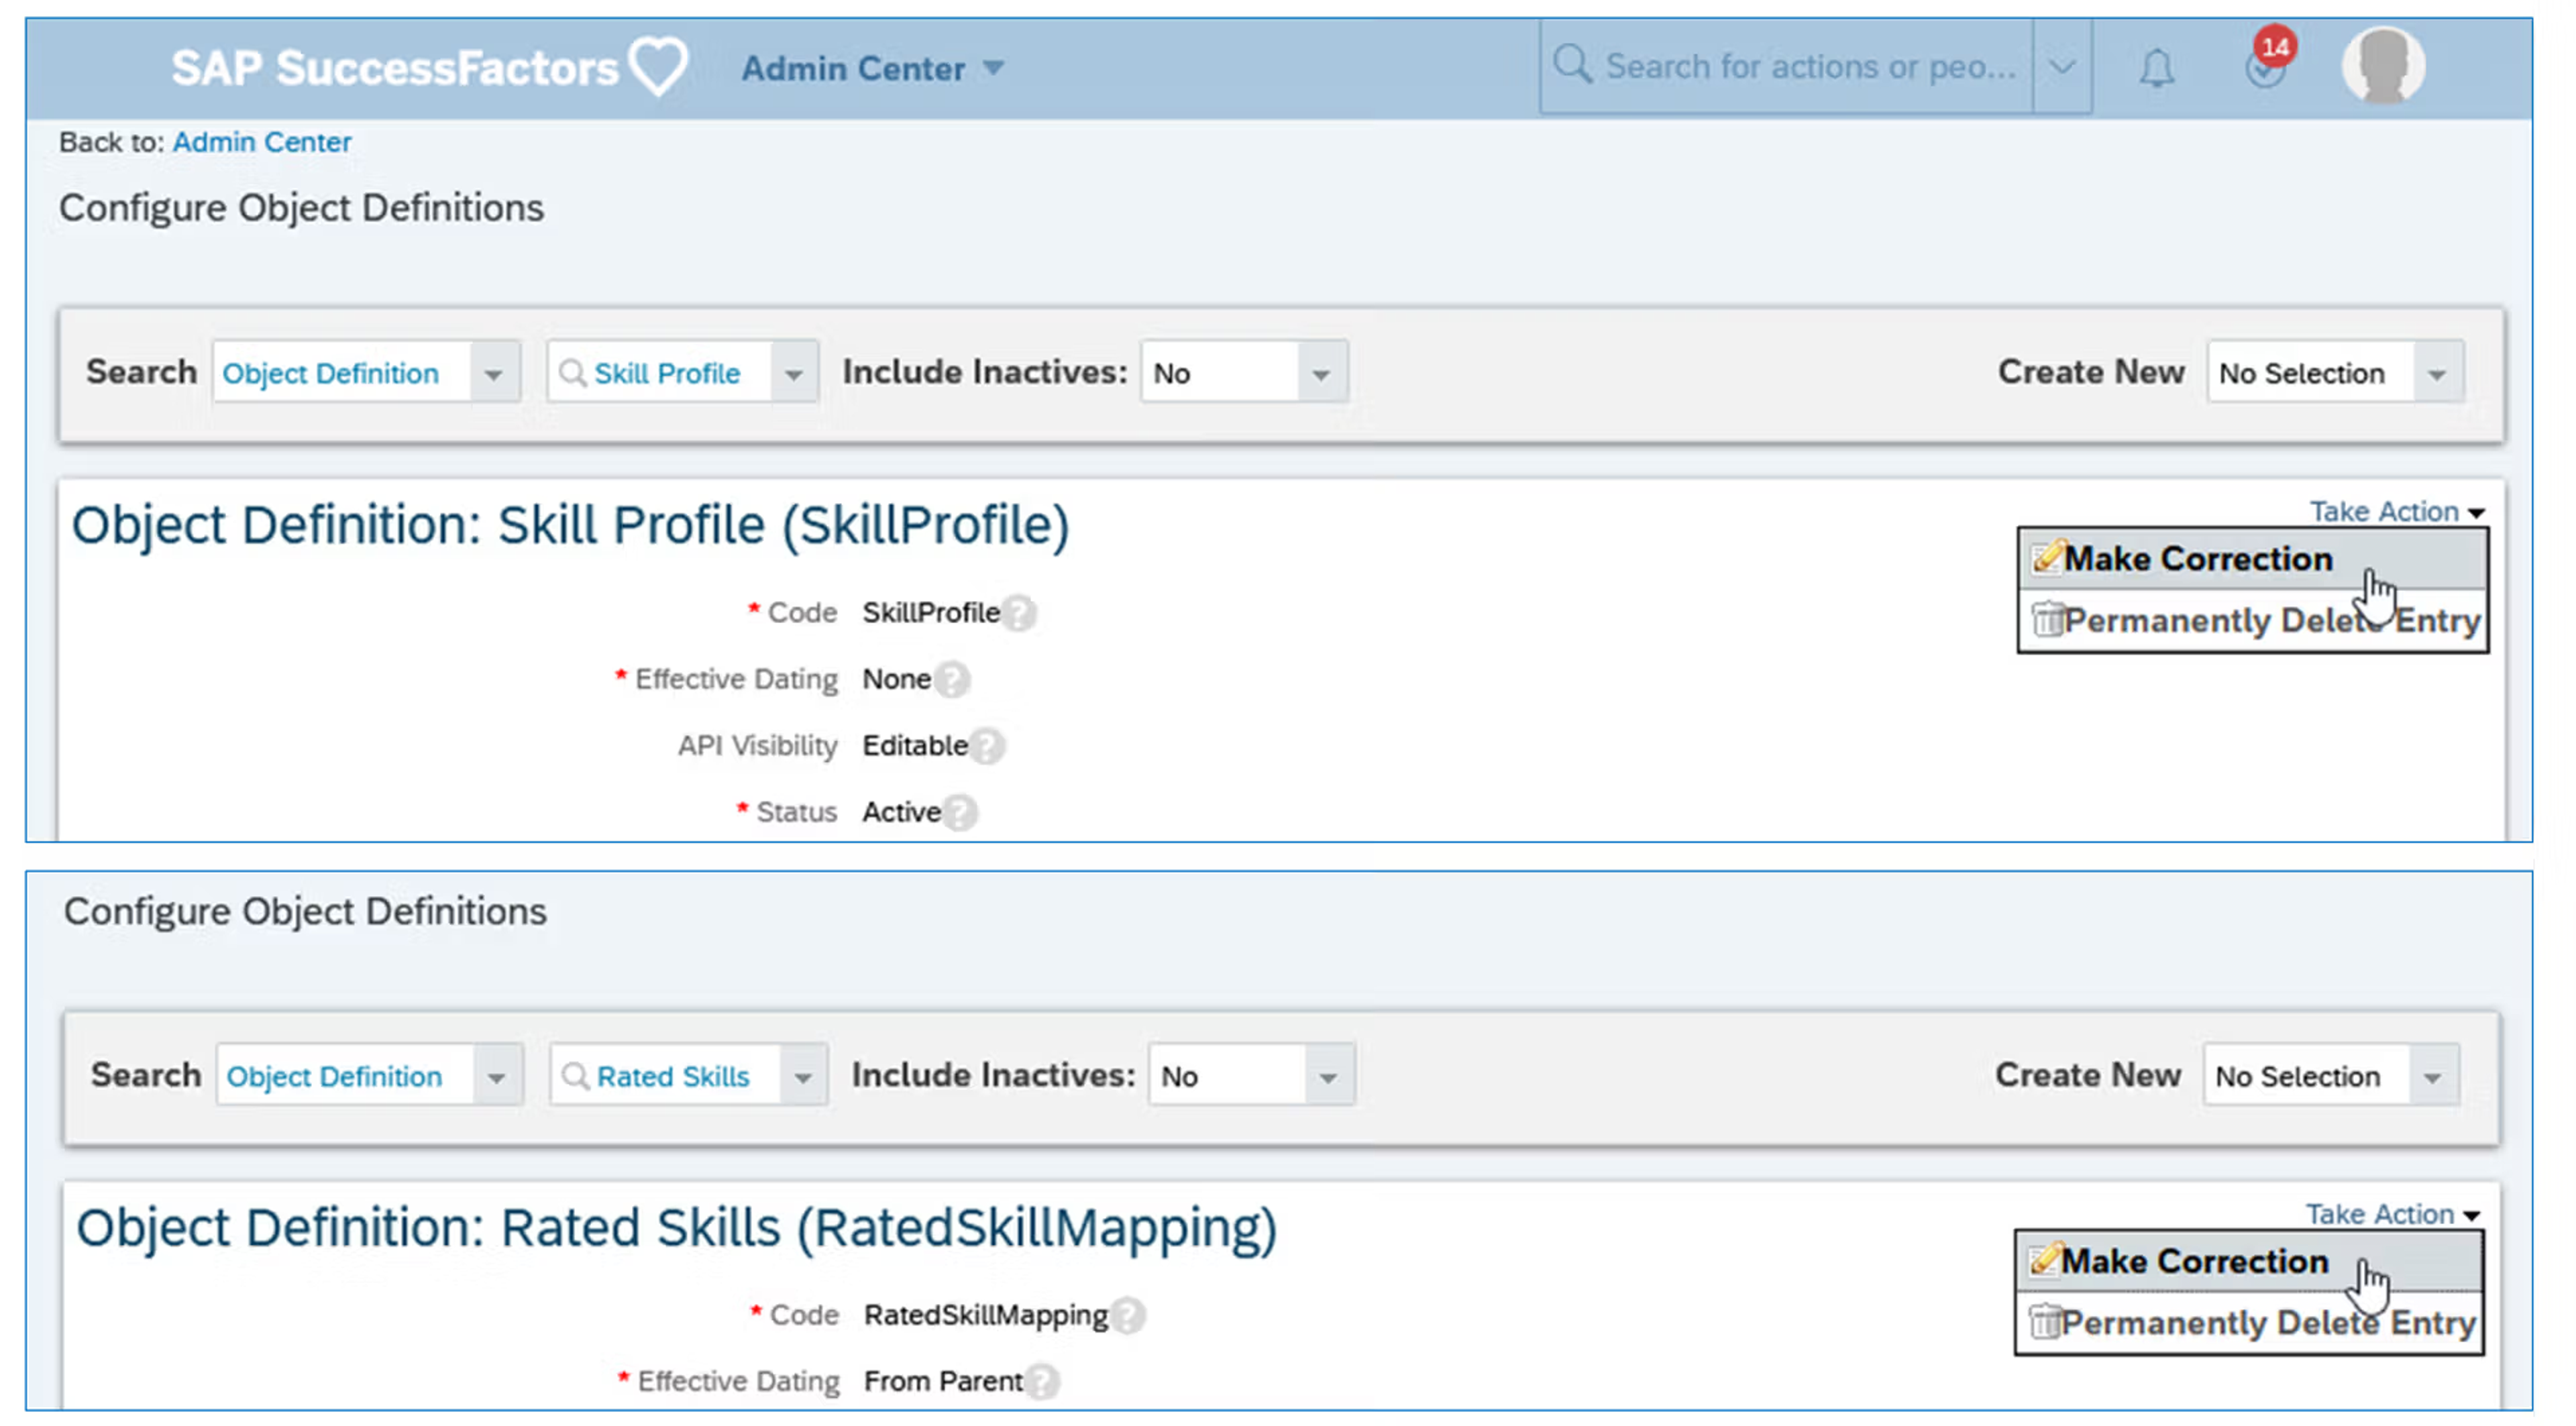The height and width of the screenshot is (1426, 2576).
Task: Expand the Rated Skills search dropdown arrow
Action: [x=802, y=1077]
